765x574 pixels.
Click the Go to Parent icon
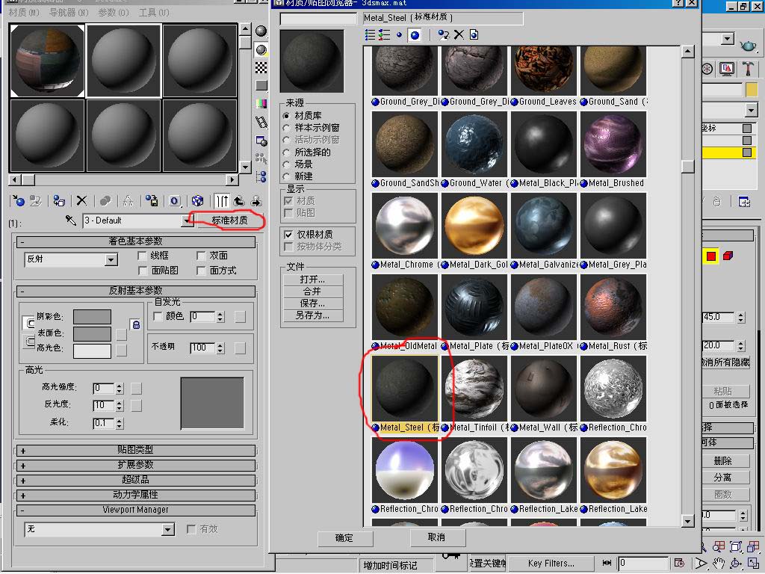[239, 200]
